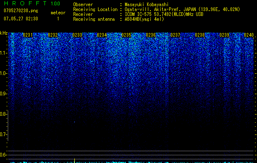Click the Receiving Location label
Screen dimensions: 257x163
(x=95, y=9)
